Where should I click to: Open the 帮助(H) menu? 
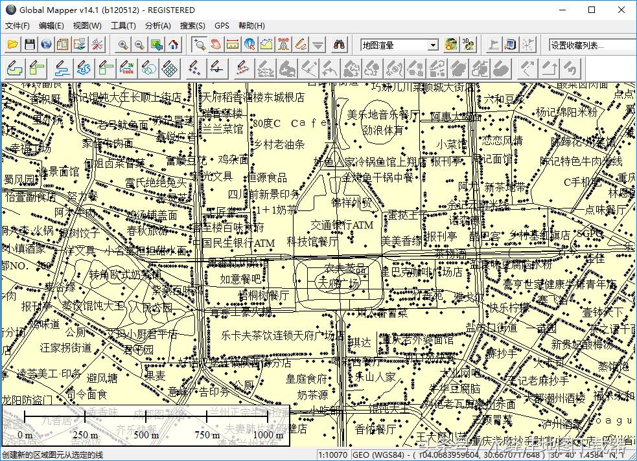(x=252, y=25)
